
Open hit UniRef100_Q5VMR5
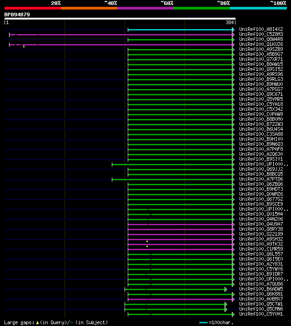tap(261, 99)
